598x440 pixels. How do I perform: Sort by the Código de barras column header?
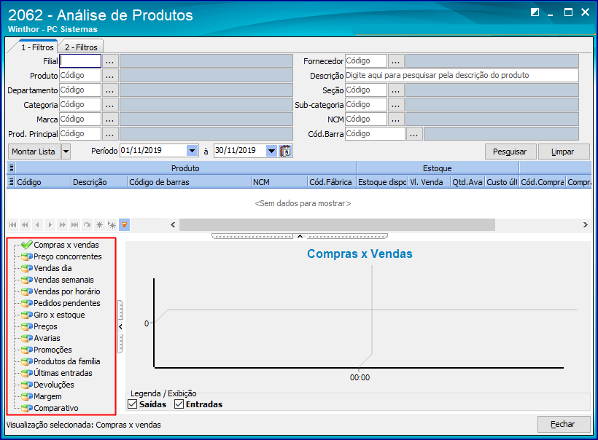tap(190, 182)
